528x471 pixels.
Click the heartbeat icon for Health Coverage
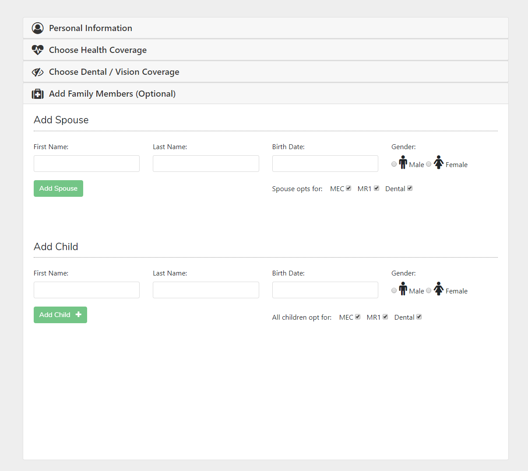click(38, 50)
